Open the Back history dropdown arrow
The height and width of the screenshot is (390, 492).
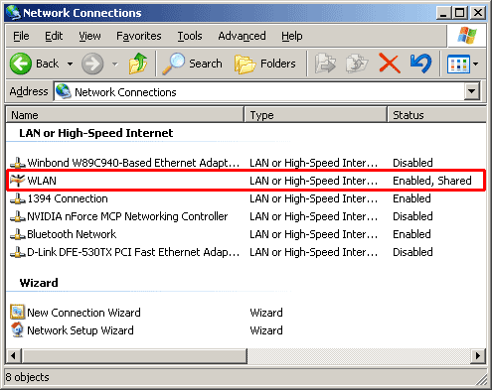point(70,64)
